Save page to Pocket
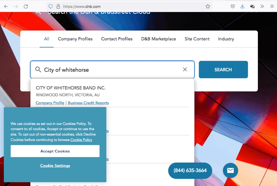Viewport: 277px width, 186px height. pyautogui.click(x=233, y=7)
